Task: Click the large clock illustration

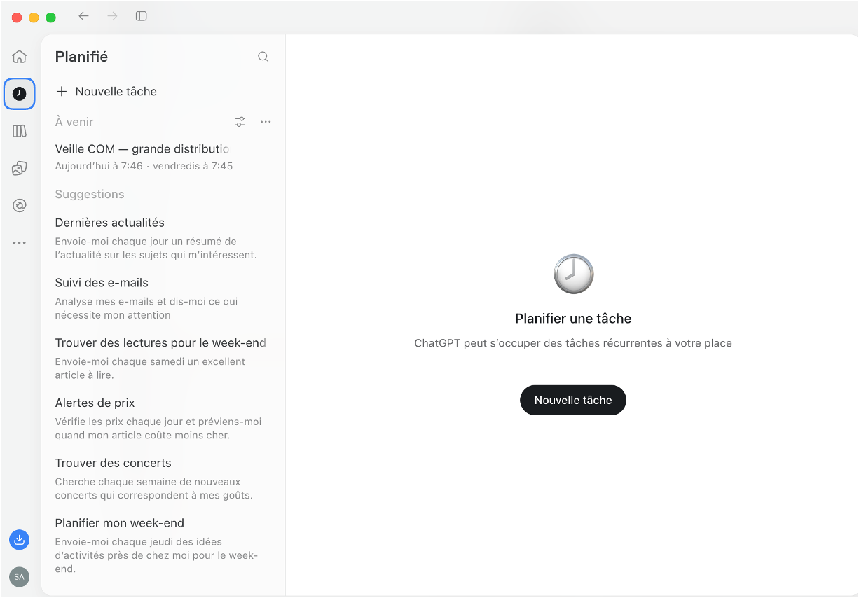Action: 574,274
